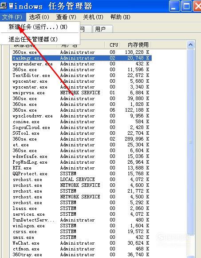Open the 选项(O) menu
The image size is (201, 258).
(39, 17)
